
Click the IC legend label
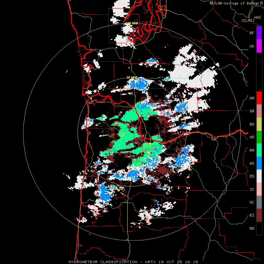[252, 189]
